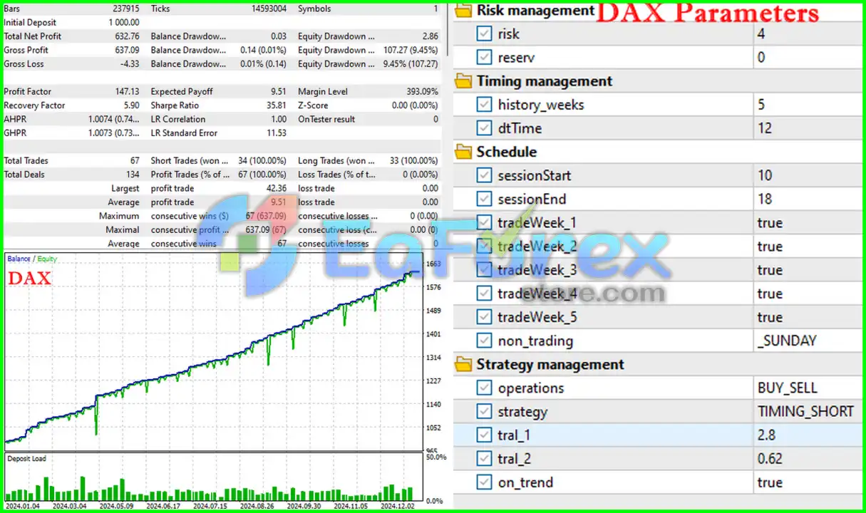Edit the sessionStart value 10

tap(807, 175)
